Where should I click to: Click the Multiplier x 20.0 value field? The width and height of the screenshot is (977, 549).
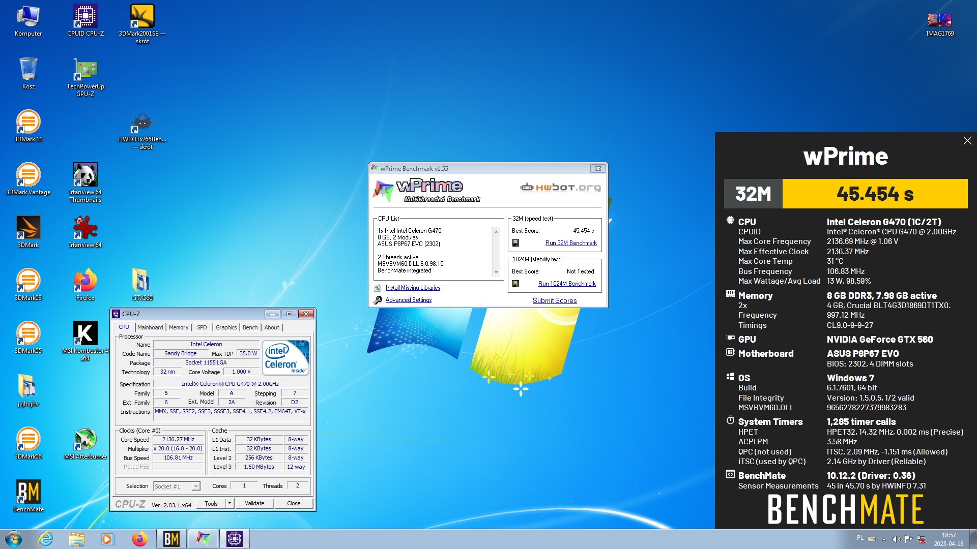click(178, 448)
